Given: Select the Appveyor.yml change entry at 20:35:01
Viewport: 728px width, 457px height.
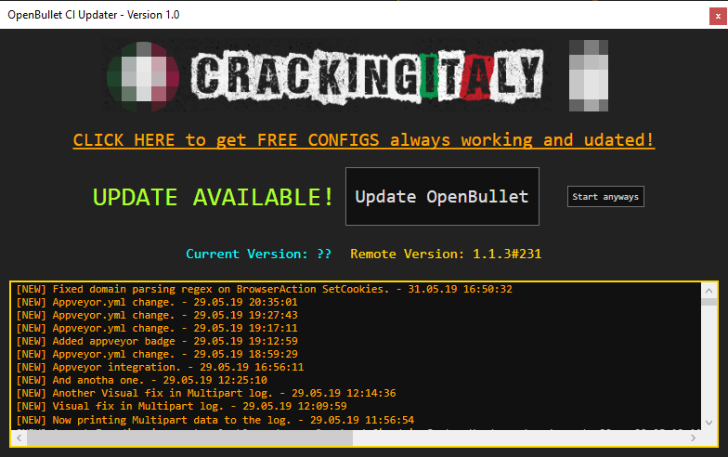Looking at the screenshot, I should [x=156, y=302].
